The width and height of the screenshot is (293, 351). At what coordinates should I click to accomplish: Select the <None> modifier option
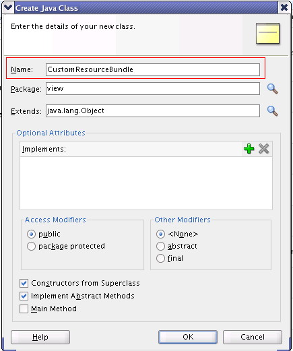click(160, 234)
